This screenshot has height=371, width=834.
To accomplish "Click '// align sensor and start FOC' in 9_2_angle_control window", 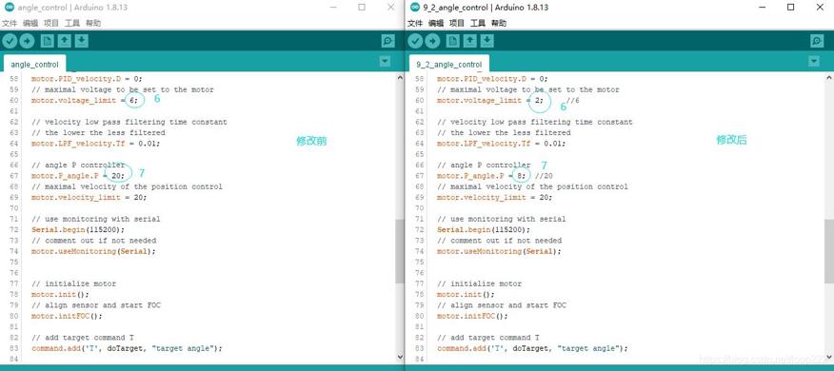I will (x=502, y=305).
